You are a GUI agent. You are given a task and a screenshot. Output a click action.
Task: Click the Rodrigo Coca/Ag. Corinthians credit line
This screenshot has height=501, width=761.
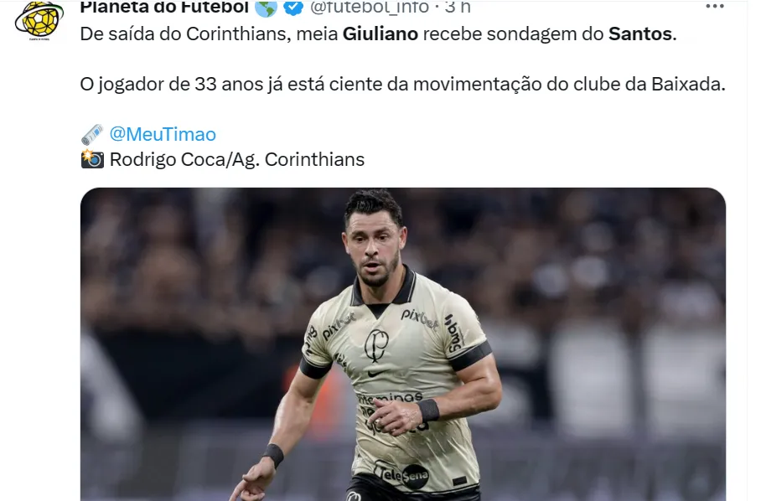point(237,159)
